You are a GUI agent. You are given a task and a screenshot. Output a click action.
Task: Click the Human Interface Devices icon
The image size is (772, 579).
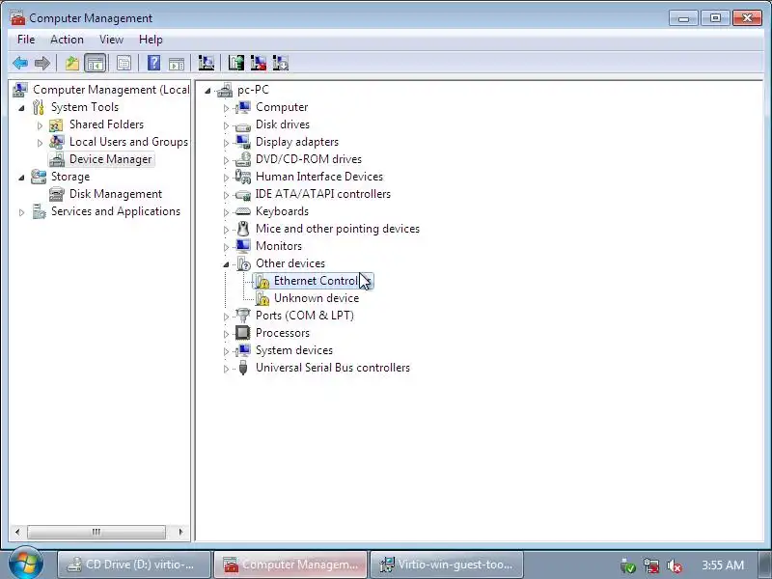tap(243, 177)
